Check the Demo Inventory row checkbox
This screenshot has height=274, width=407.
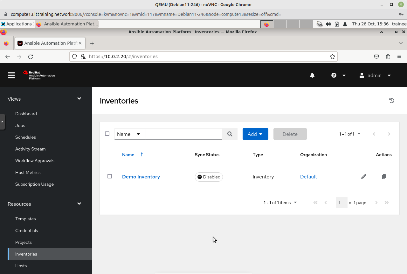pos(110,176)
